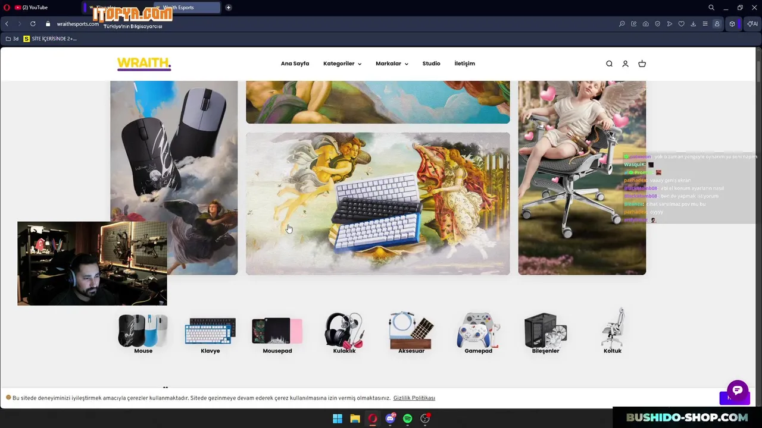
Task: Open the Studio menu item
Action: point(431,64)
